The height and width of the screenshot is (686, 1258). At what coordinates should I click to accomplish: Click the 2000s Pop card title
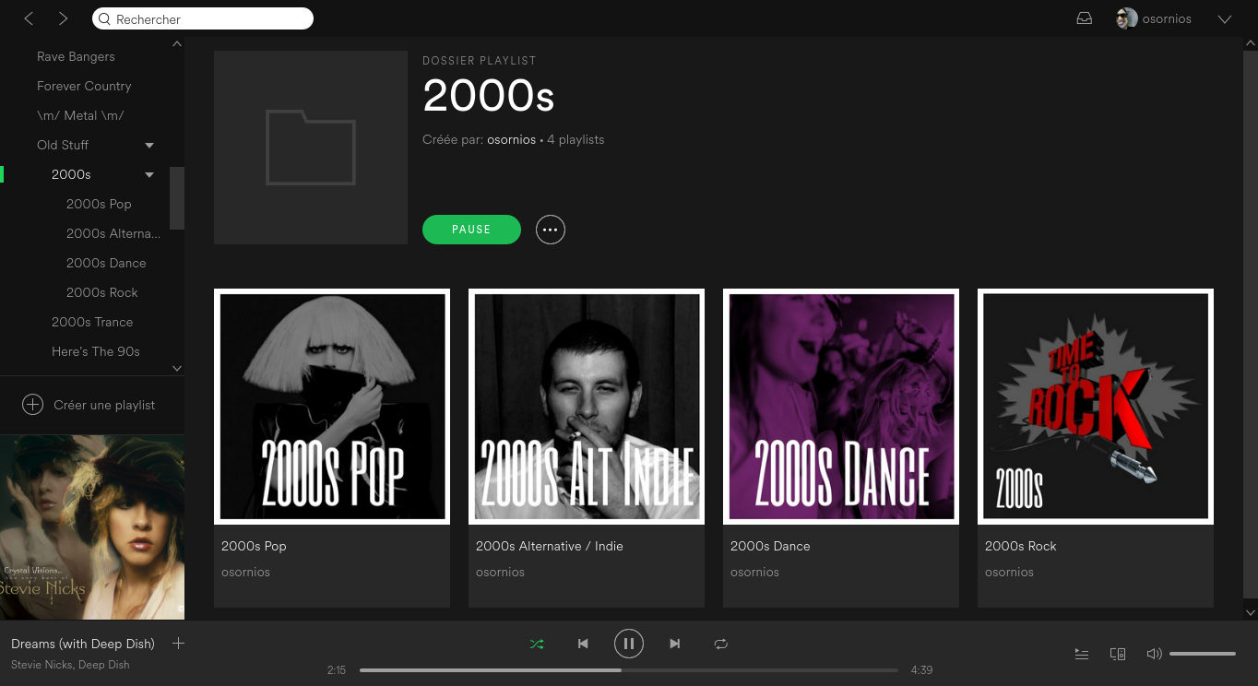pyautogui.click(x=254, y=546)
